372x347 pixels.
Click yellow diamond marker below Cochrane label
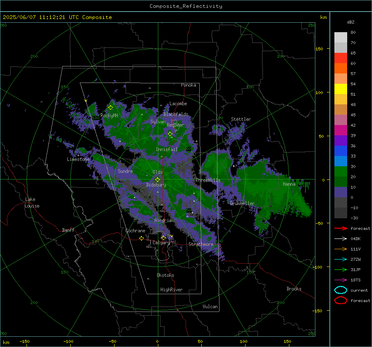141,238
